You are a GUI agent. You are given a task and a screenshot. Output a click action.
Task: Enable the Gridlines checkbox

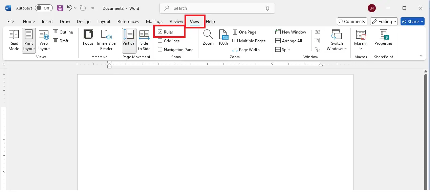click(160, 41)
